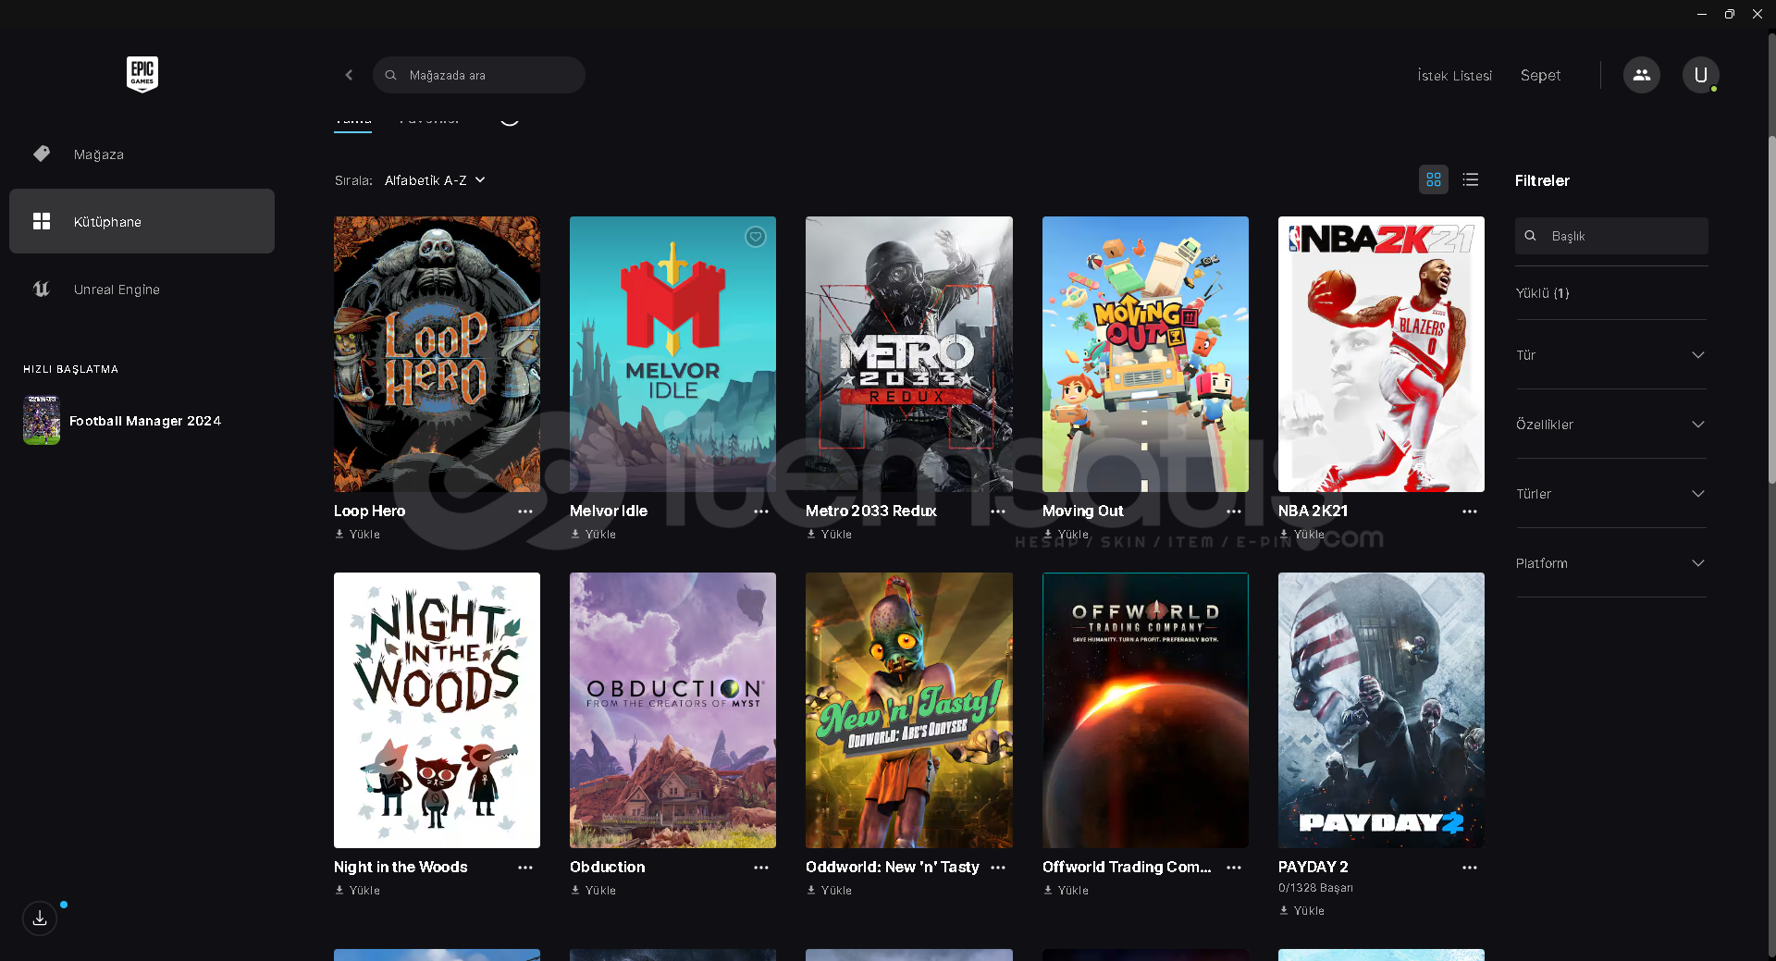Click the Epic Games logo
The height and width of the screenshot is (961, 1776).
tap(142, 74)
